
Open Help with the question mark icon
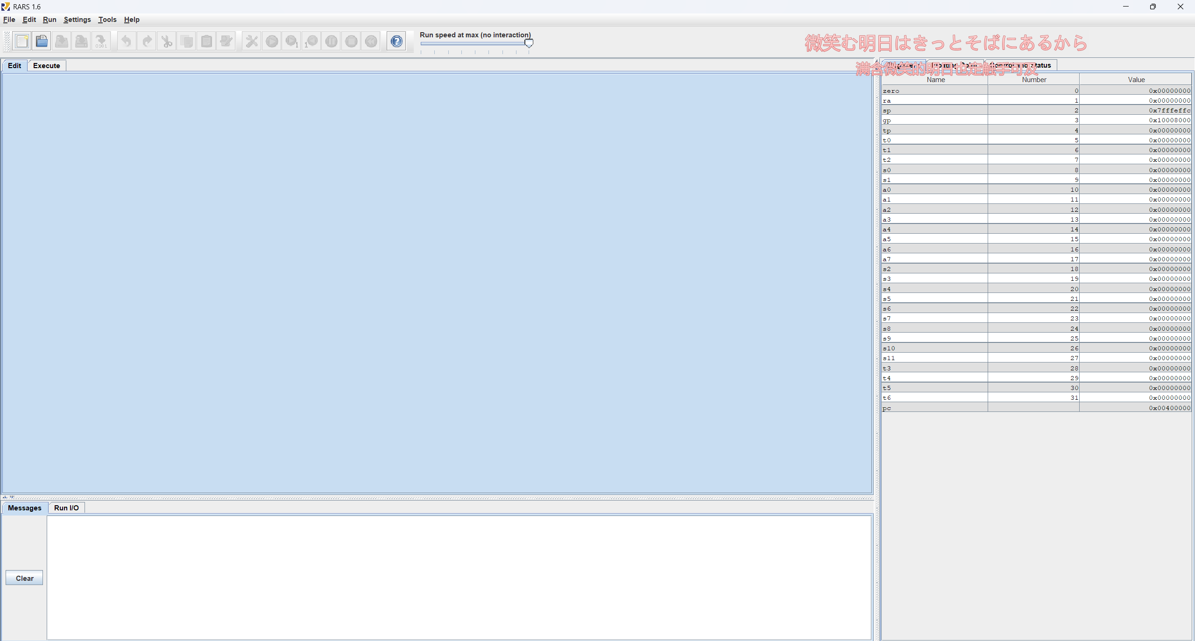[396, 42]
